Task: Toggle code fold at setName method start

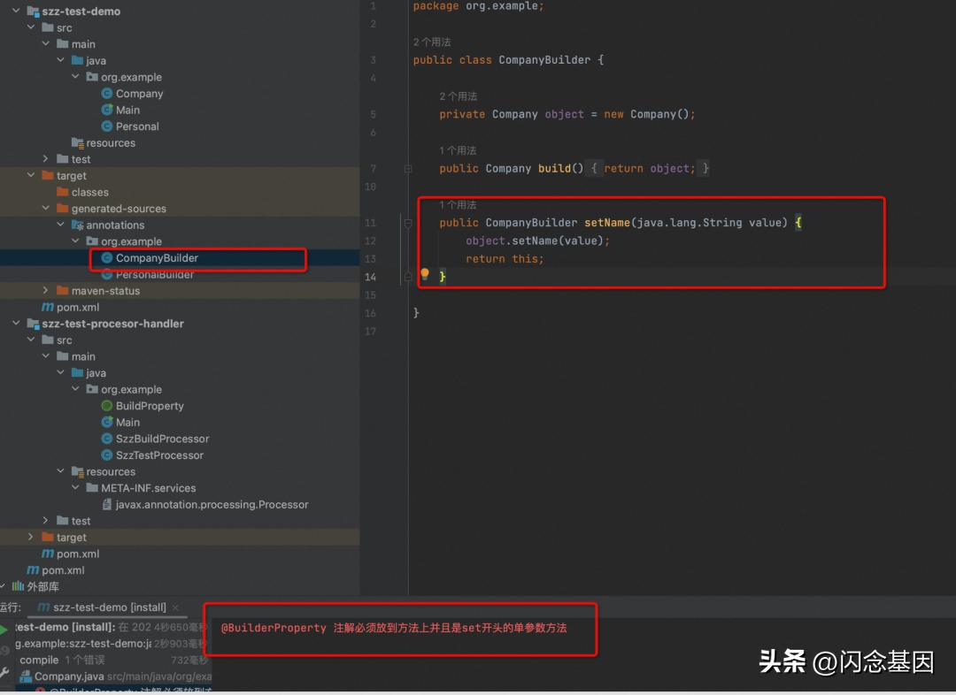Action: point(408,223)
